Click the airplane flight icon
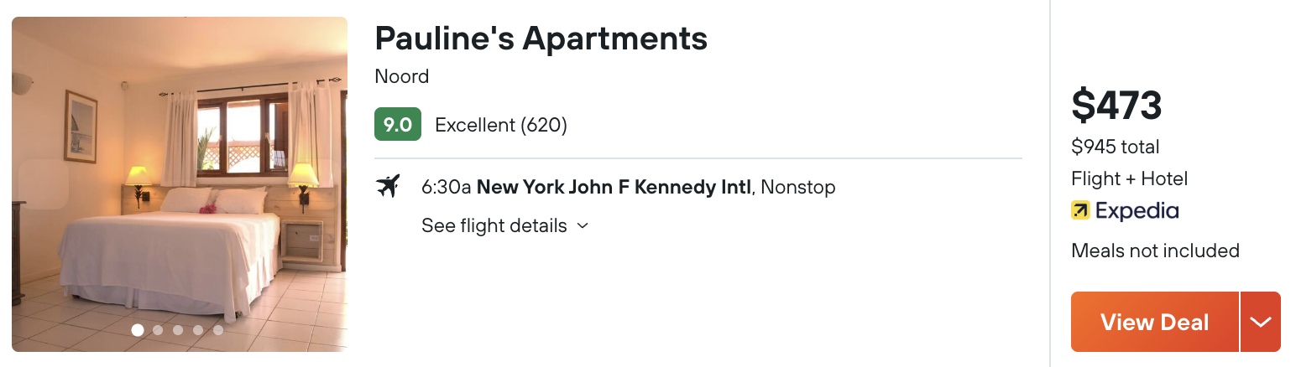1296x367 pixels. pos(388,186)
